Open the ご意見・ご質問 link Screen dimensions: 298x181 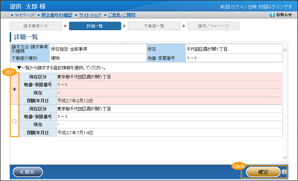(120, 15)
